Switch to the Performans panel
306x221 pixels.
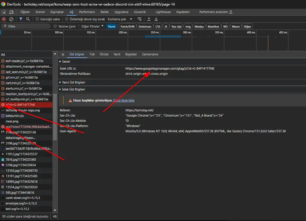click(87, 12)
